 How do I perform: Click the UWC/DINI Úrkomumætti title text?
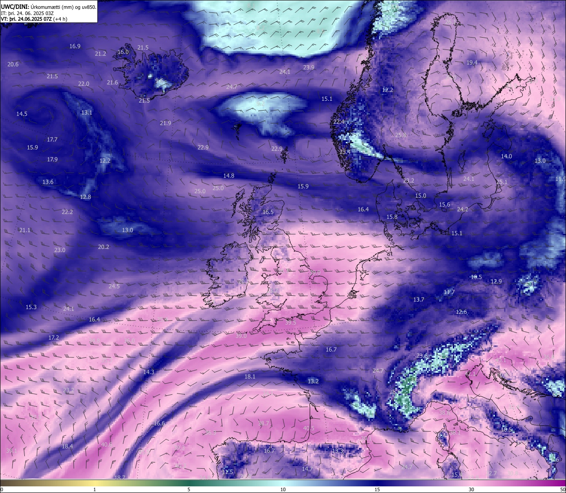[x=48, y=7]
